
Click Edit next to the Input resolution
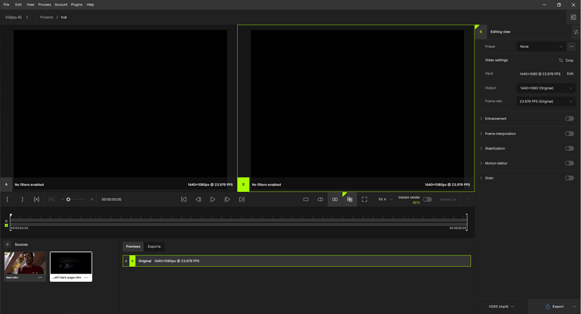[570, 74]
